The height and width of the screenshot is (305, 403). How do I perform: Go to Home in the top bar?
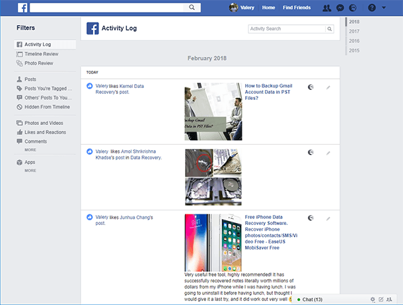tap(268, 8)
